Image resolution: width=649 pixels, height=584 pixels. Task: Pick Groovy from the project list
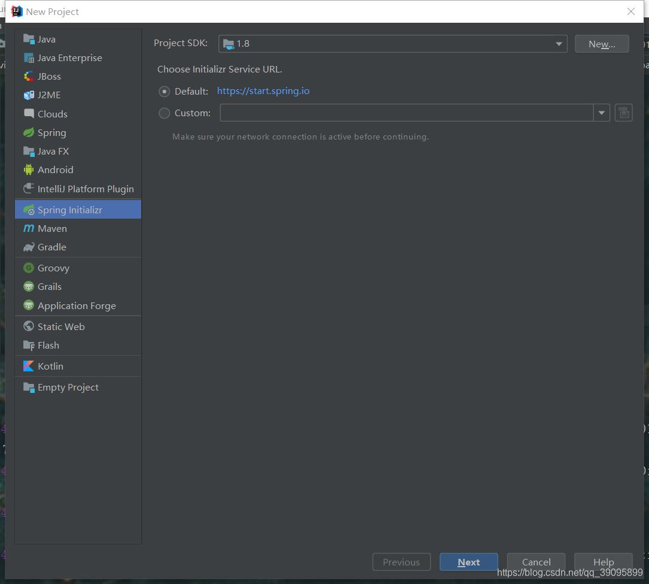pos(78,268)
